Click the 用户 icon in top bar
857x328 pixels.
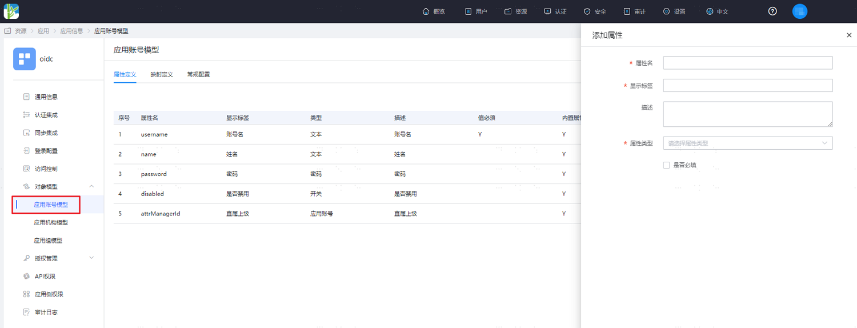[x=468, y=11]
